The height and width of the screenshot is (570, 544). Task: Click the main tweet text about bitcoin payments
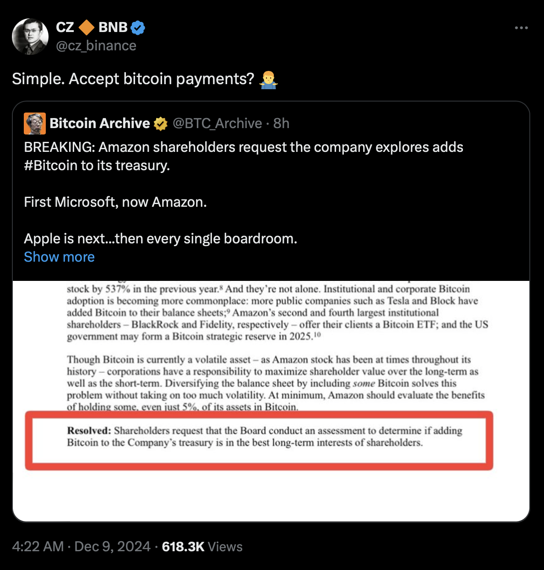pyautogui.click(x=133, y=79)
